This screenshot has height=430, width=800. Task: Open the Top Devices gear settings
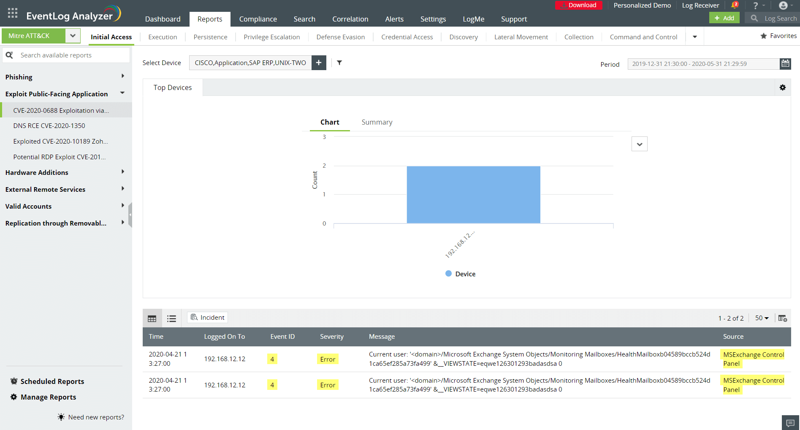[x=783, y=87]
